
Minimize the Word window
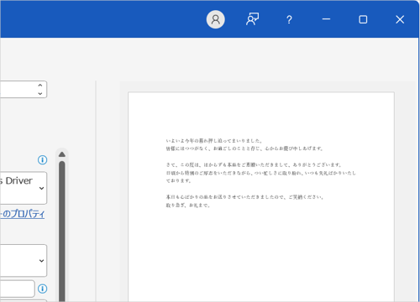(x=326, y=19)
